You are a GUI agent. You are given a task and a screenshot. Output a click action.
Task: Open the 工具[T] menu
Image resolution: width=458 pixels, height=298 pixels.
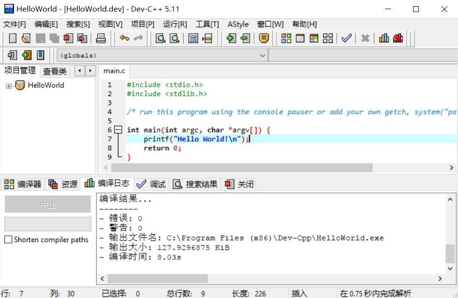tap(207, 24)
